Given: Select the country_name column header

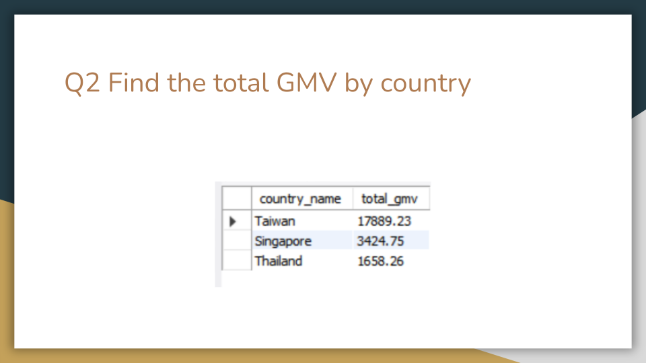Looking at the screenshot, I should (x=302, y=199).
